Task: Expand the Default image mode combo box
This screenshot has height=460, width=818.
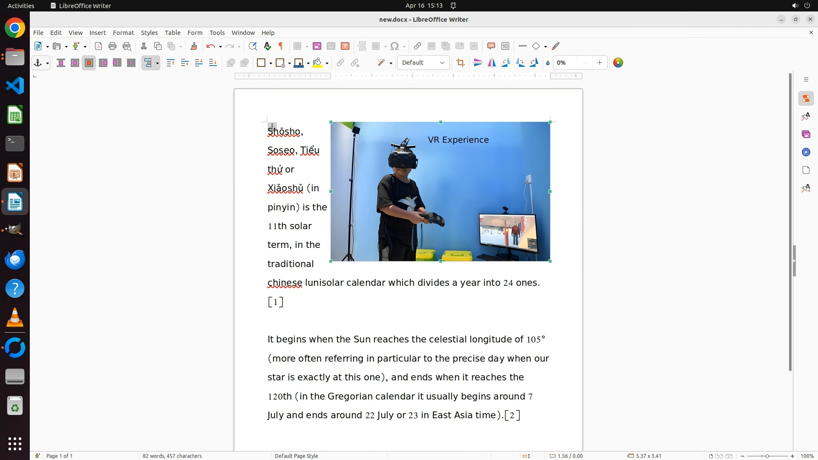Action: click(x=442, y=63)
